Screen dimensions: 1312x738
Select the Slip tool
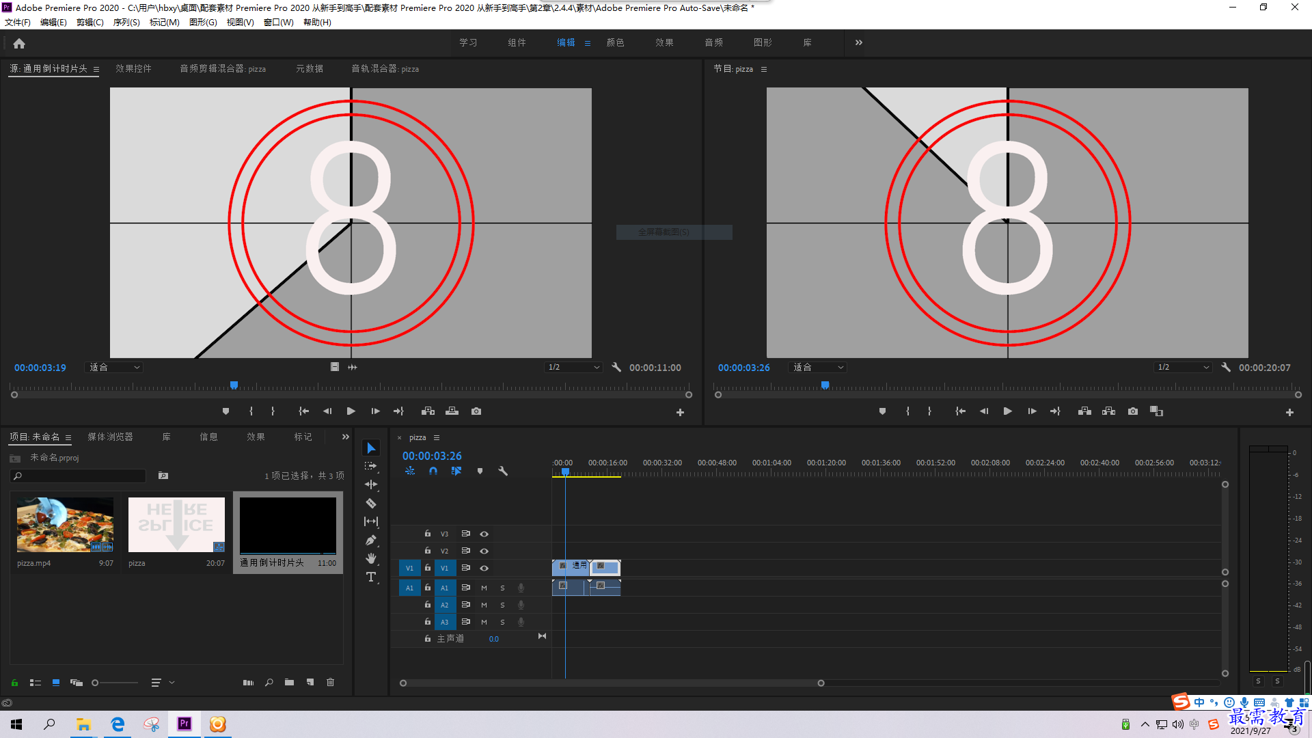point(371,521)
